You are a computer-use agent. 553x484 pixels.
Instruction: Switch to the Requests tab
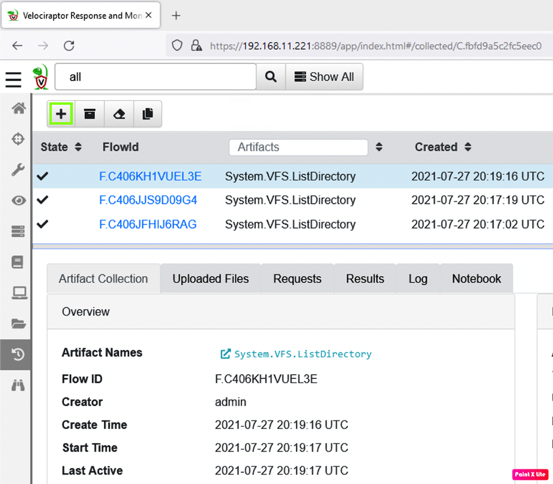point(298,279)
